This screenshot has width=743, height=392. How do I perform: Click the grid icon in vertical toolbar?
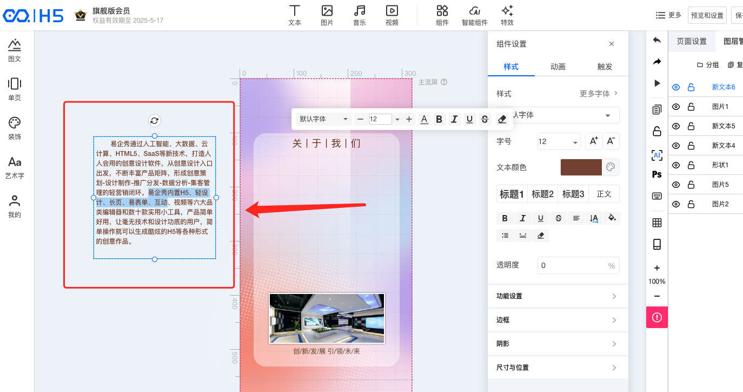coord(657,223)
